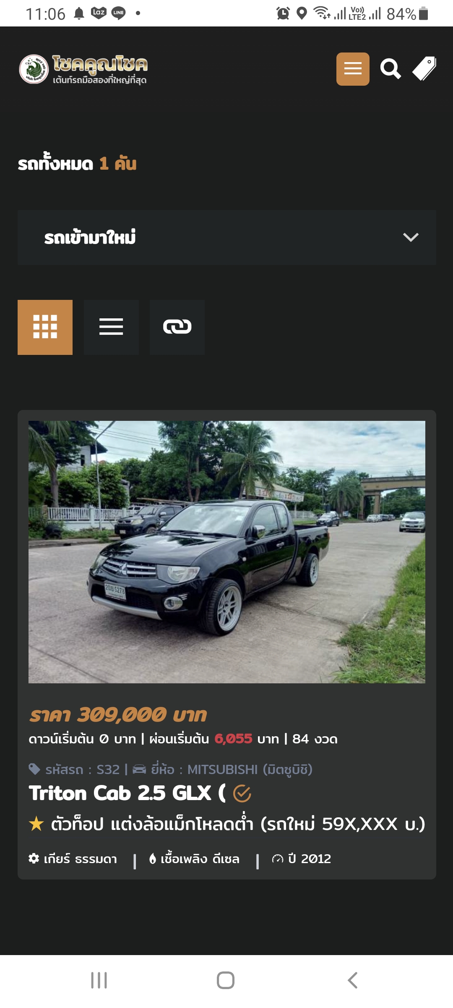
Task: Click the dropdown chevron arrow
Action: [411, 237]
